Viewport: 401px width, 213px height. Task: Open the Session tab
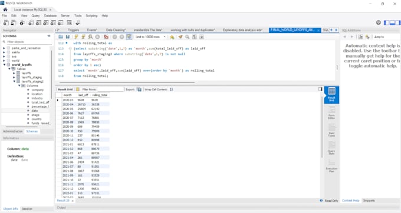tap(27, 209)
